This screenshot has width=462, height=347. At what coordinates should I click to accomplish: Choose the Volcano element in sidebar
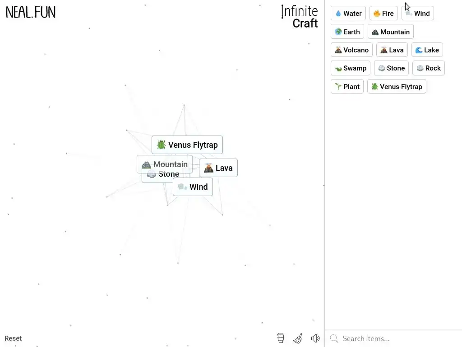click(352, 50)
